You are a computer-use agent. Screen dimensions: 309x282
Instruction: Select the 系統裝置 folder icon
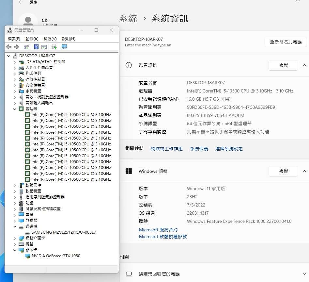(21, 91)
